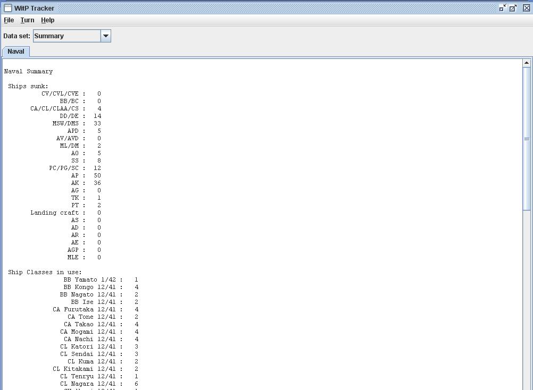Viewport: 533px width, 390px height.
Task: Click the 'CA Mogami 12/41' row
Action: [99, 332]
